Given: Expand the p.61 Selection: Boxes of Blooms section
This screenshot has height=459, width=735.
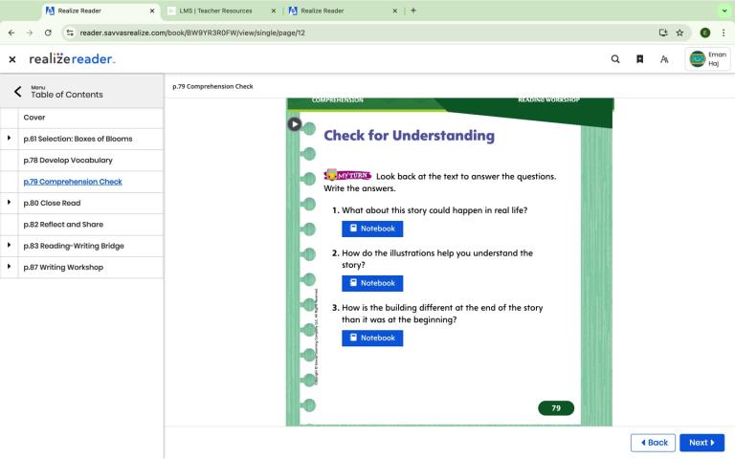Looking at the screenshot, I should [x=10, y=139].
